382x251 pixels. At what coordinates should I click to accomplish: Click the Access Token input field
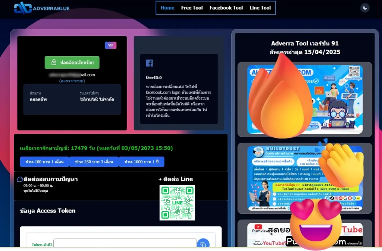pyautogui.click(x=125, y=244)
